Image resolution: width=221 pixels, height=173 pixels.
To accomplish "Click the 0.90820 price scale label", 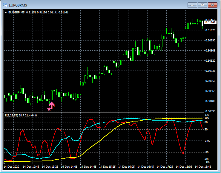I will pyautogui.click(x=211, y=61).
